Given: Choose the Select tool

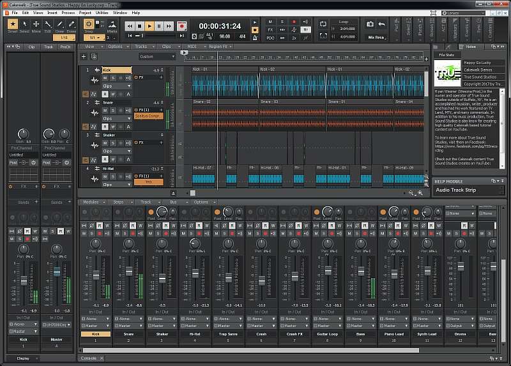Looking at the screenshot, I should pyautogui.click(x=24, y=24).
